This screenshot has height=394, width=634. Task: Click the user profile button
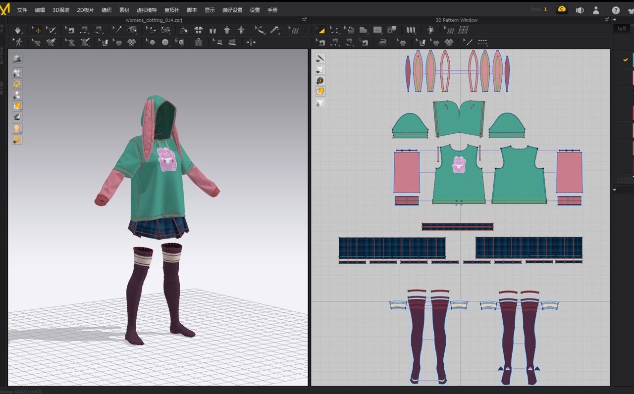coord(596,10)
